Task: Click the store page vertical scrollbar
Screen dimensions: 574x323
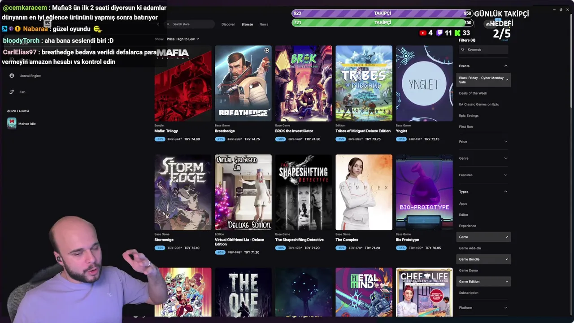Action: click(x=571, y=60)
